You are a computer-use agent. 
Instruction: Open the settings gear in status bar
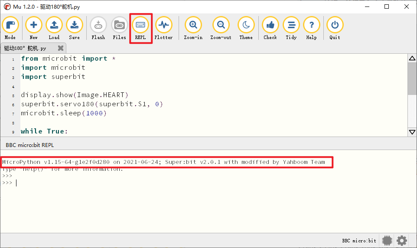(x=402, y=241)
